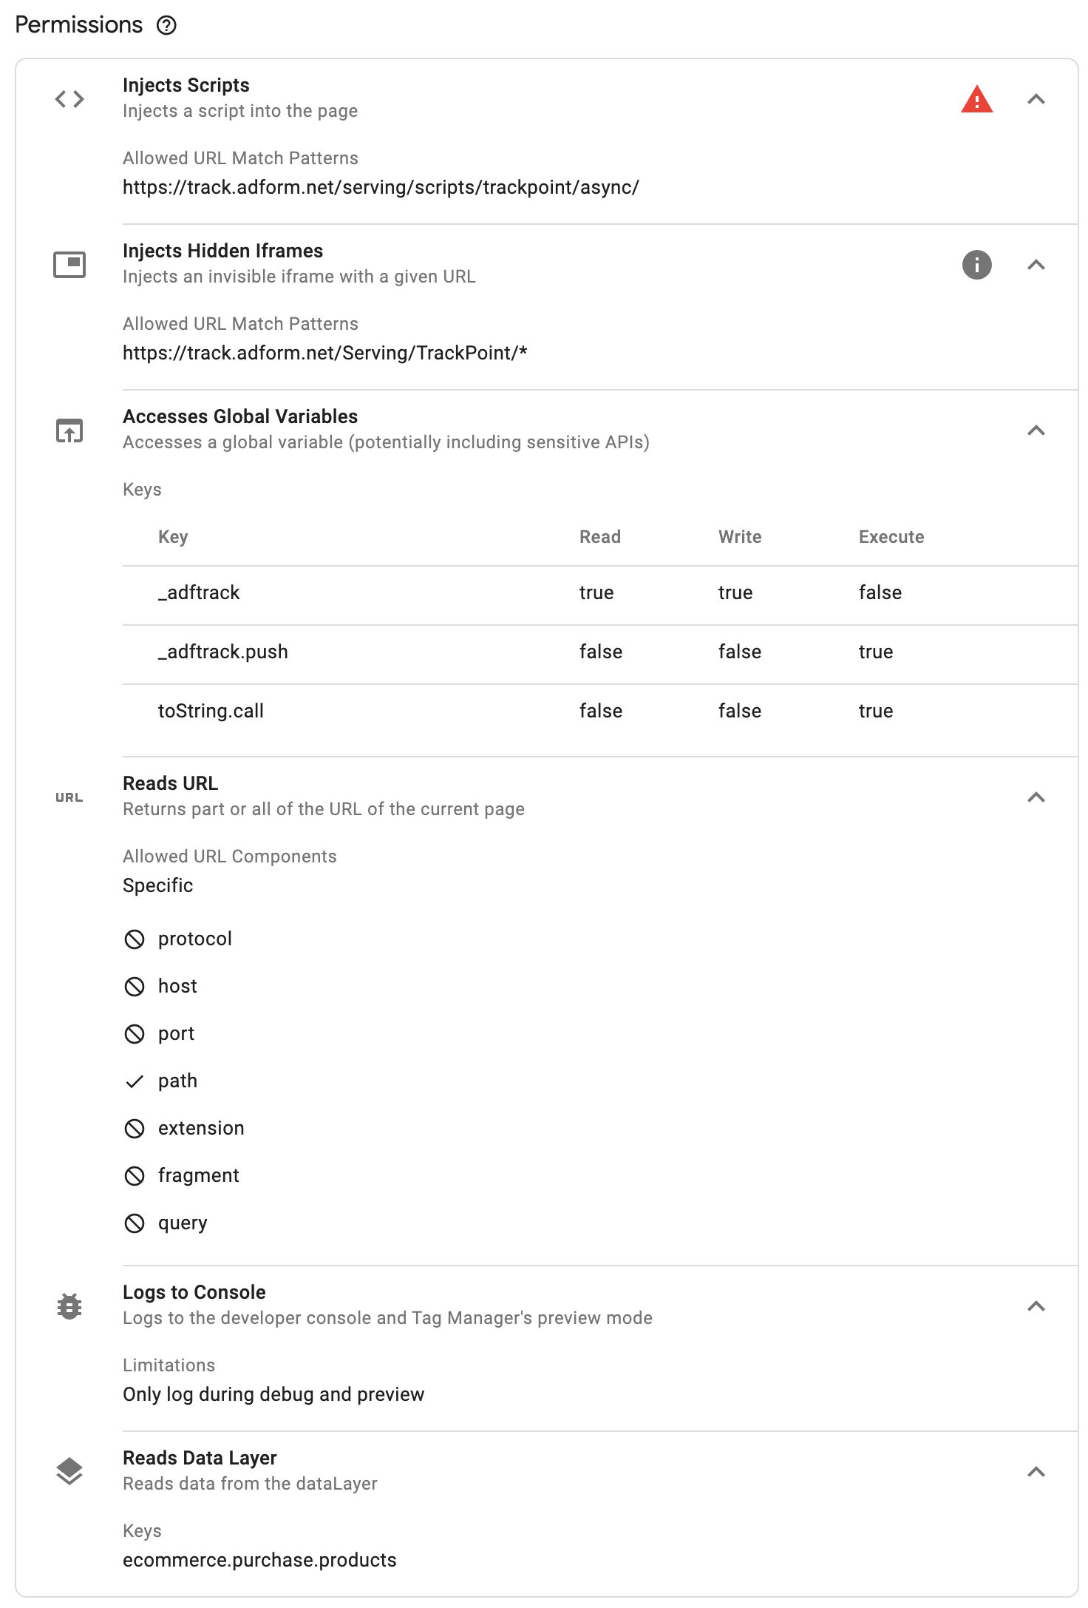Click the URL icon beside Reads URL
The image size is (1088, 1608).
(x=69, y=797)
